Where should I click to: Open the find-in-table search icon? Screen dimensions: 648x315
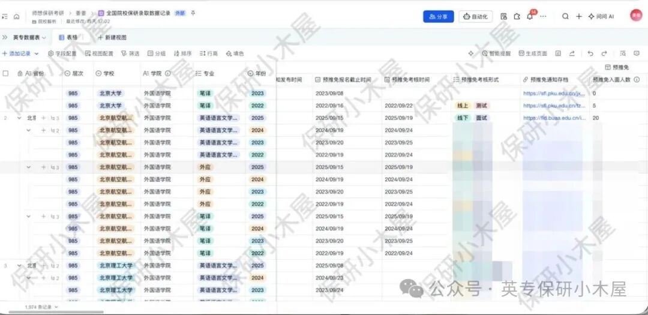623,53
